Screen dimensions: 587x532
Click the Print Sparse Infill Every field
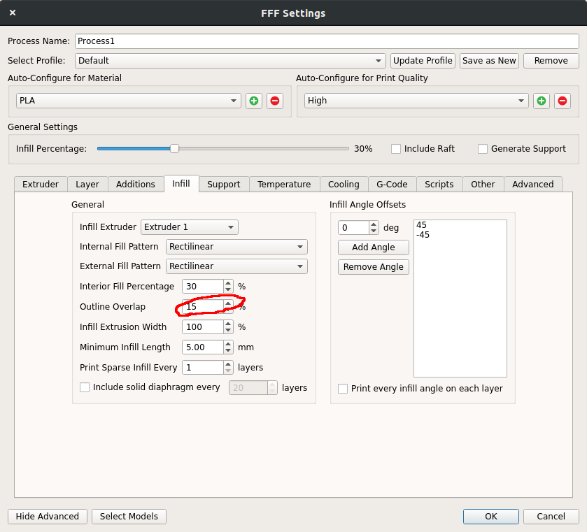[x=203, y=368]
